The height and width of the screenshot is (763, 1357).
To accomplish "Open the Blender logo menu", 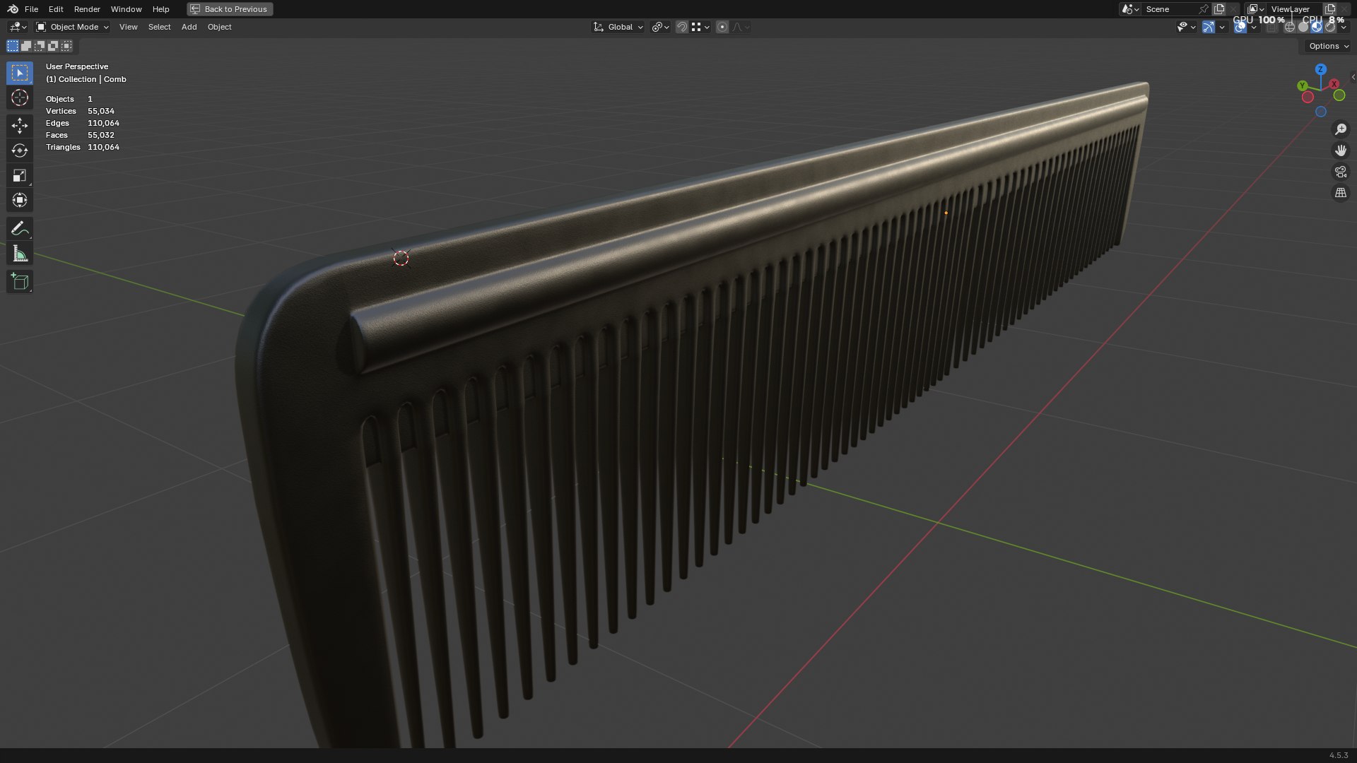I will [x=13, y=9].
